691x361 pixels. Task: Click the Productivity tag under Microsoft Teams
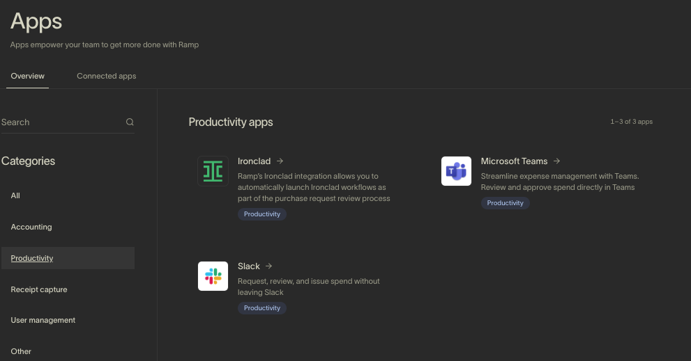click(x=505, y=202)
